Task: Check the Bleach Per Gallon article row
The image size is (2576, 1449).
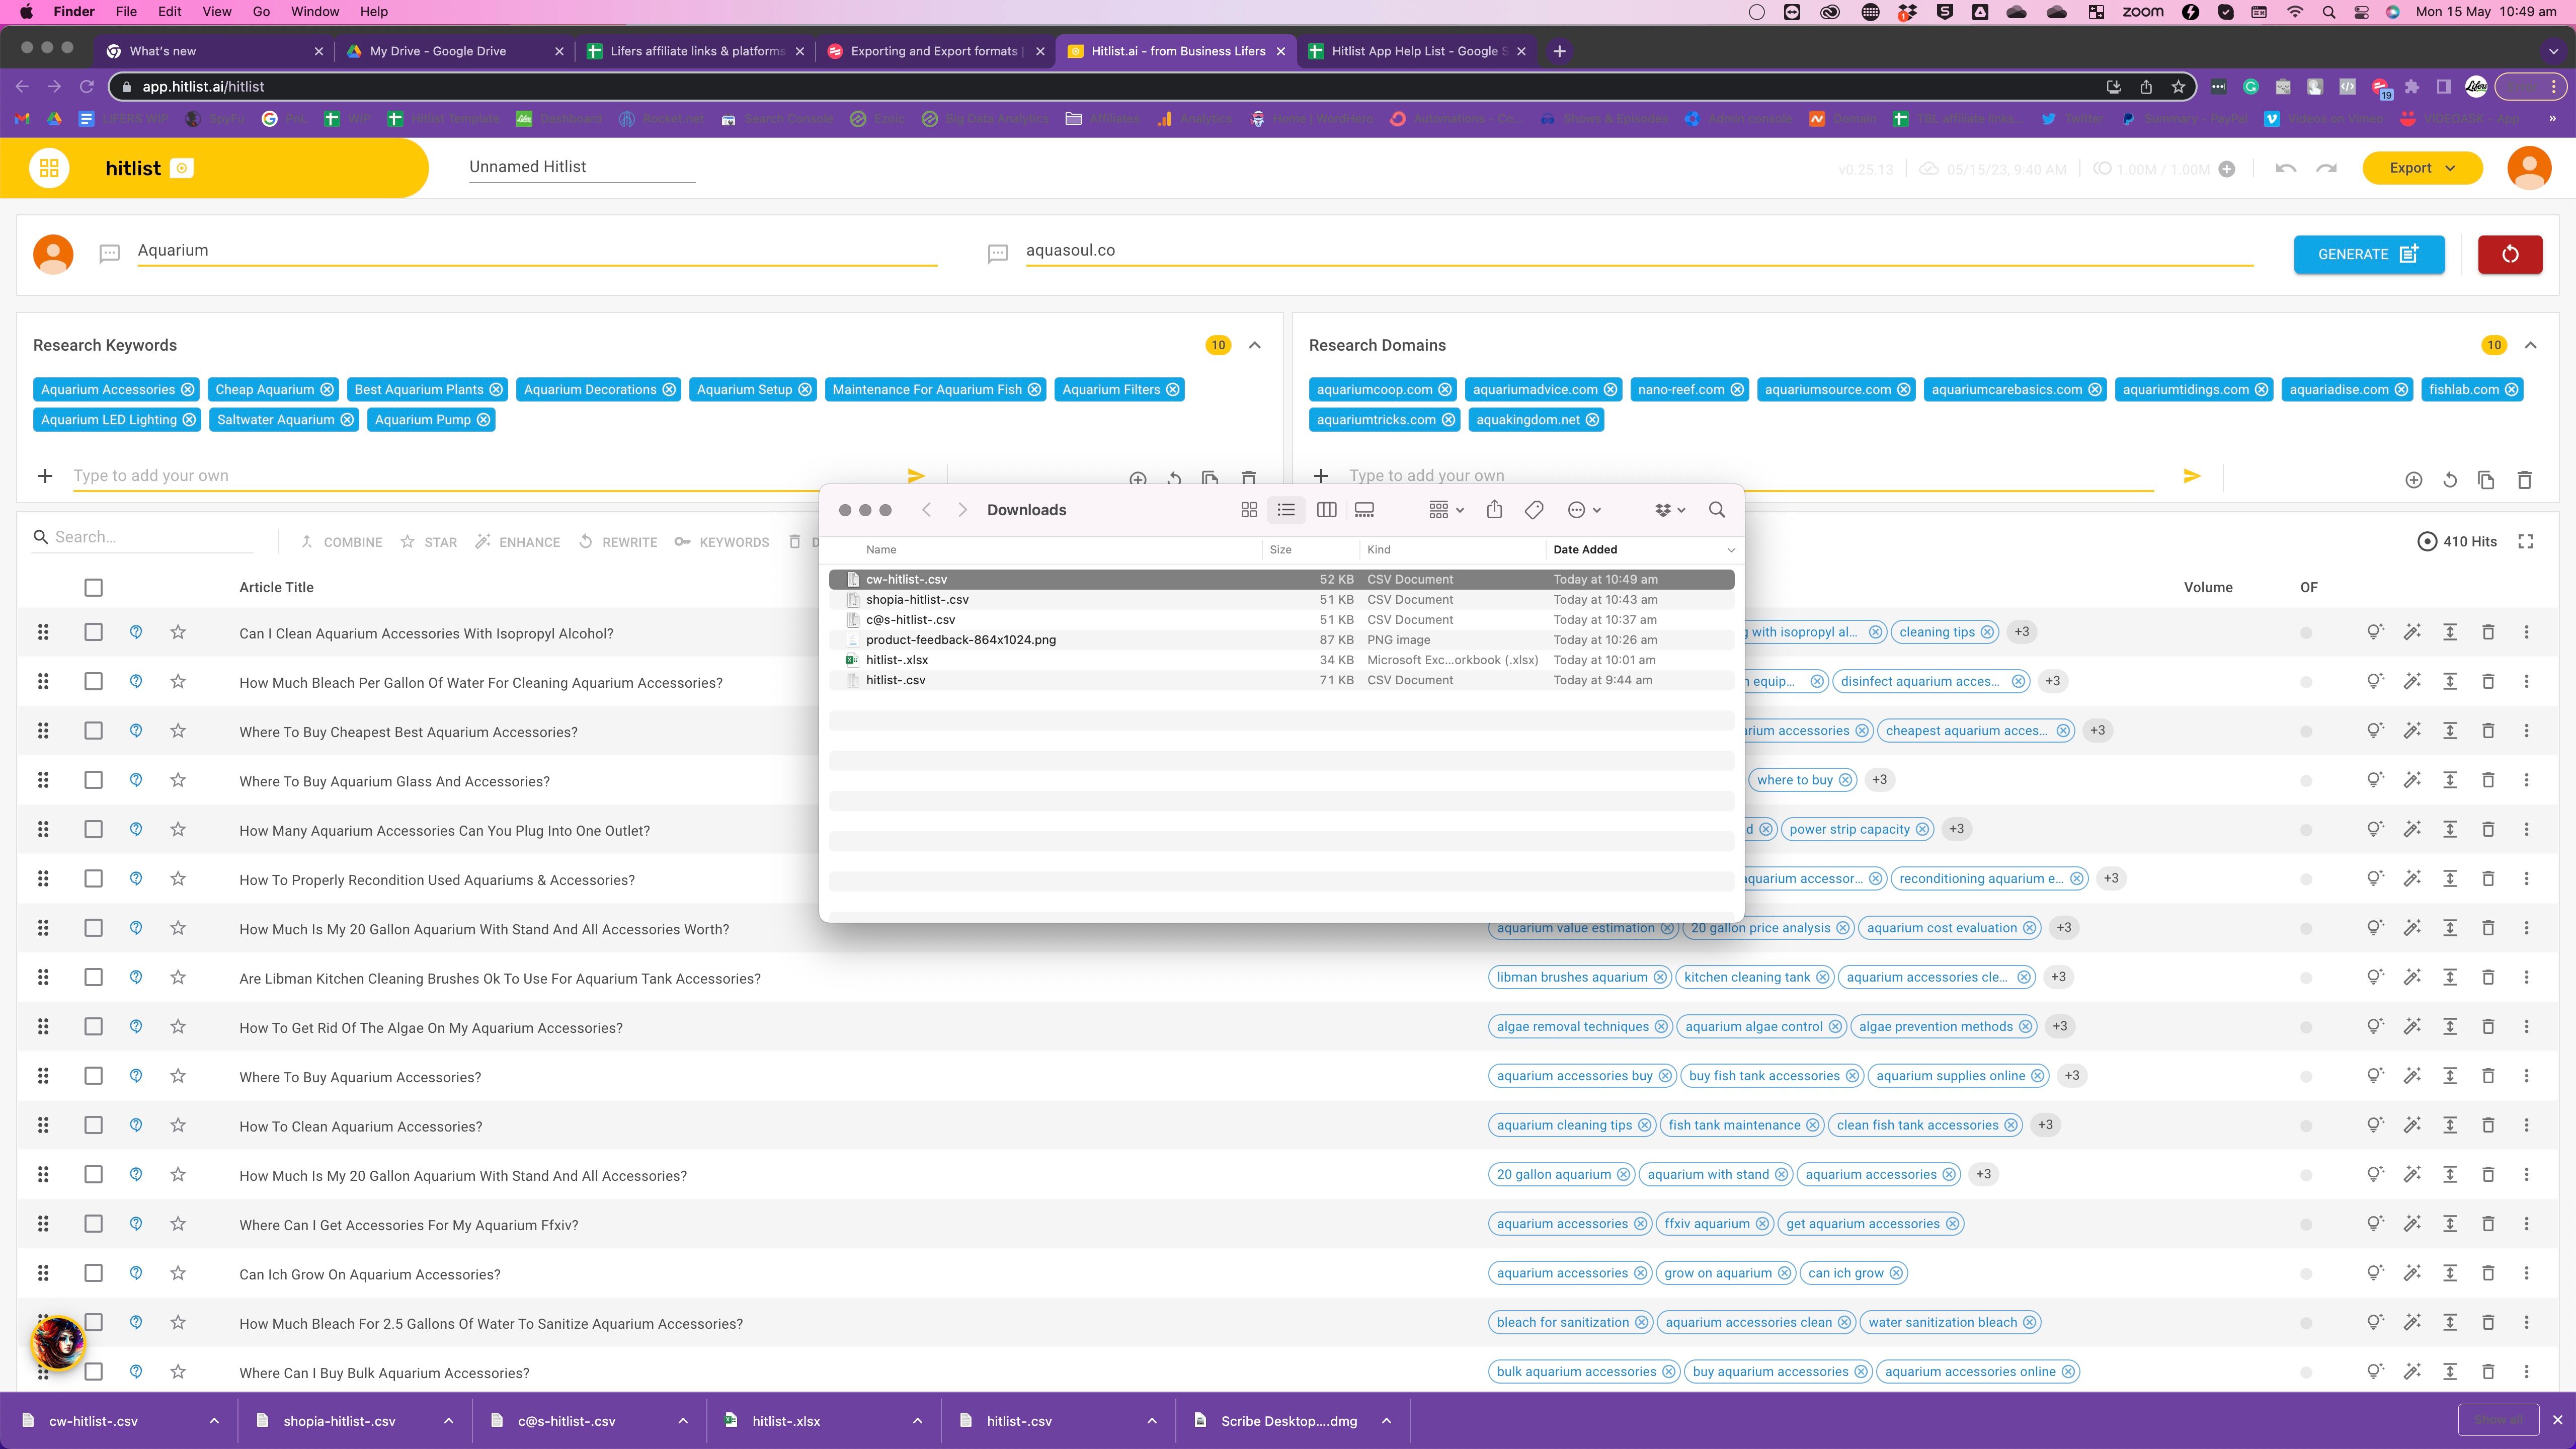Action: tap(93, 681)
